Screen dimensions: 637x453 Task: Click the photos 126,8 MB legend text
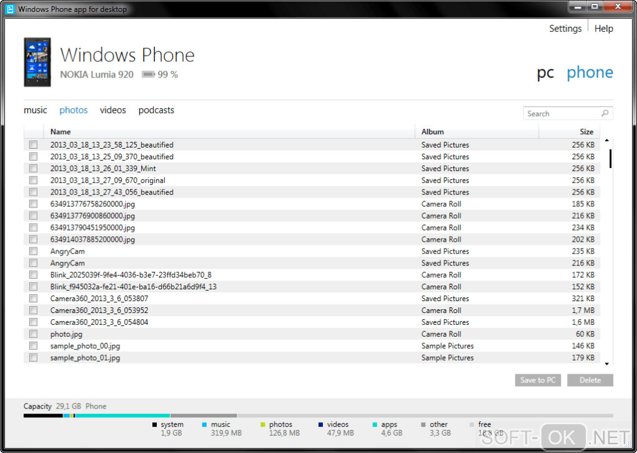(x=284, y=429)
